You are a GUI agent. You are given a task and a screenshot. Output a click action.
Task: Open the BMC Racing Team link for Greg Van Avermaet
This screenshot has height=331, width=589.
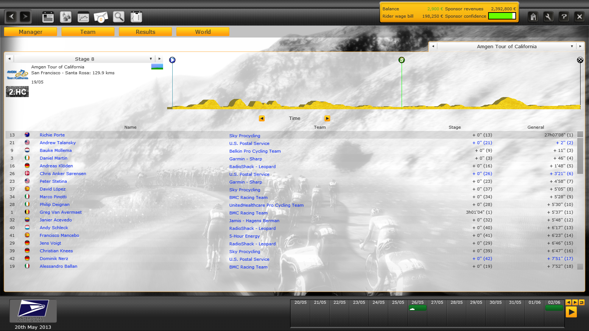pos(248,213)
